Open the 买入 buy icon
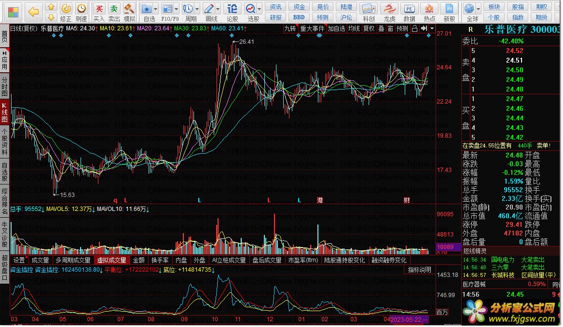This screenshot has width=563, height=327. tap(99, 9)
